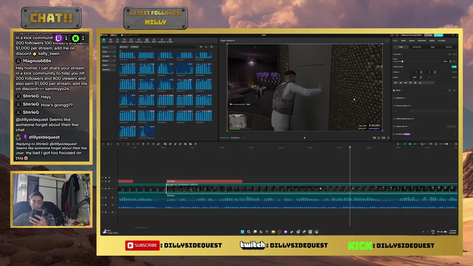The height and width of the screenshot is (266, 473).
Task: Toggle visibility eye on main video track
Action: click(109, 188)
